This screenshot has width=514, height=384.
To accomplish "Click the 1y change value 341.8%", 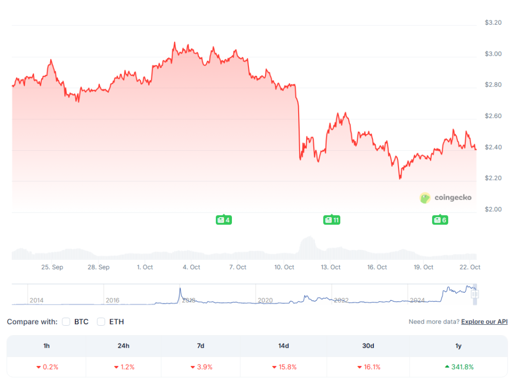I will [459, 367].
